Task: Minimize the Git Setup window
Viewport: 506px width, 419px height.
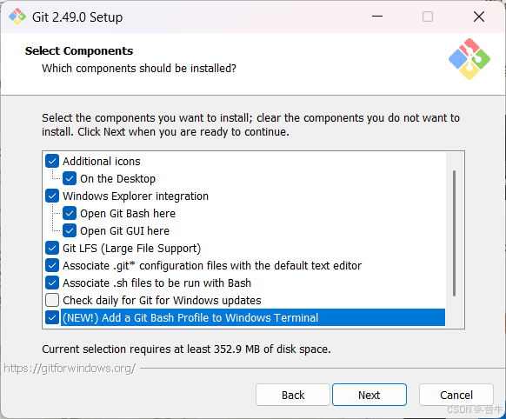Action: 377,17
